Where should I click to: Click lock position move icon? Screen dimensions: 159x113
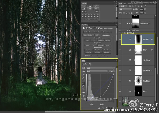(x=129, y=13)
